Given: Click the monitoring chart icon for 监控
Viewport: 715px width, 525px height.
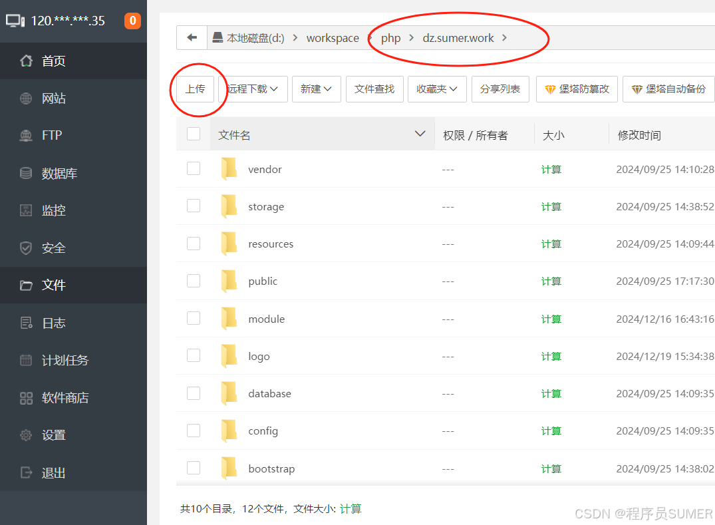Looking at the screenshot, I should (x=26, y=210).
